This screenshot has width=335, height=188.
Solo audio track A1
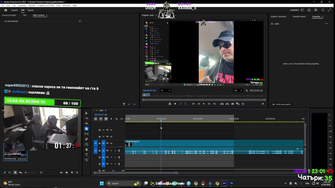tap(115, 151)
